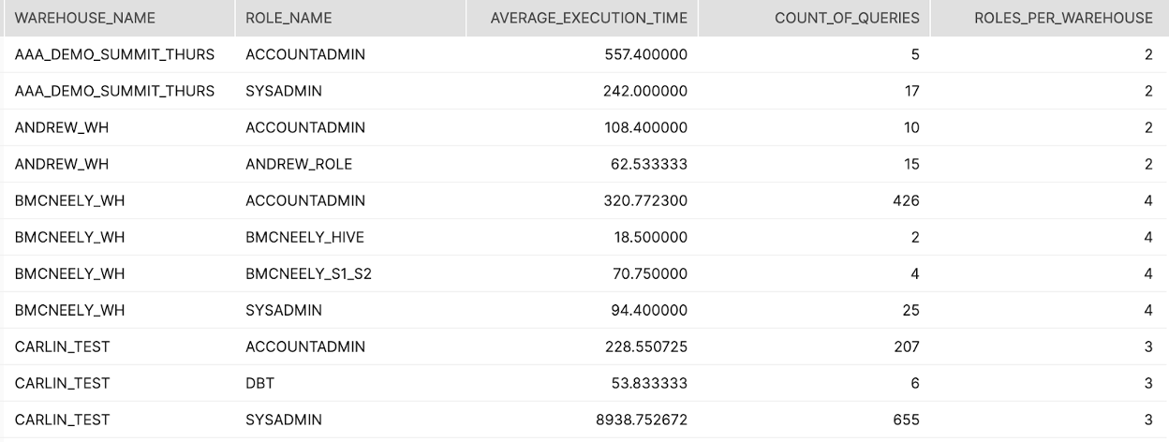The image size is (1169, 442).
Task: Click the ROLE_NAME column header
Action: pyautogui.click(x=289, y=19)
